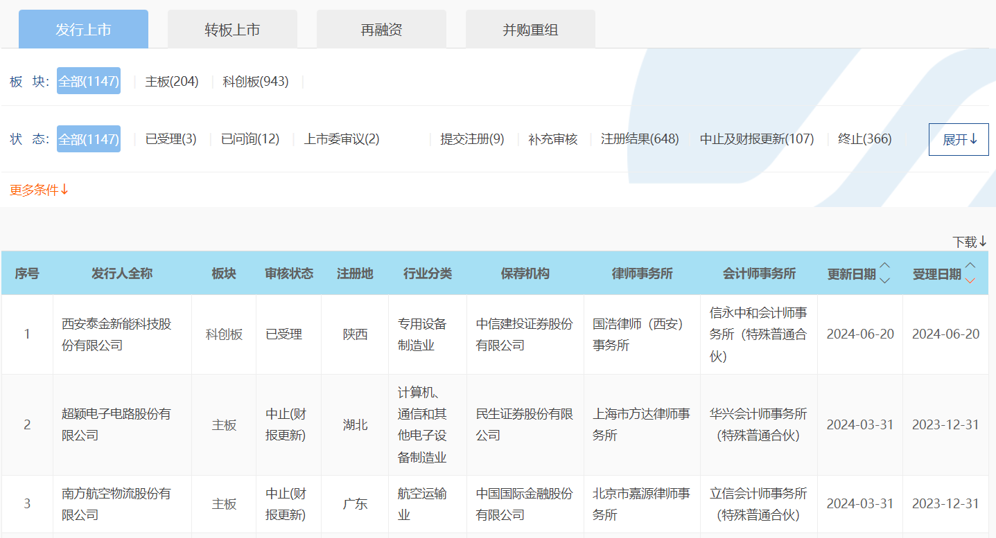Filter by 科创板(943) board
Viewport: 996px width, 538px height.
coord(256,81)
